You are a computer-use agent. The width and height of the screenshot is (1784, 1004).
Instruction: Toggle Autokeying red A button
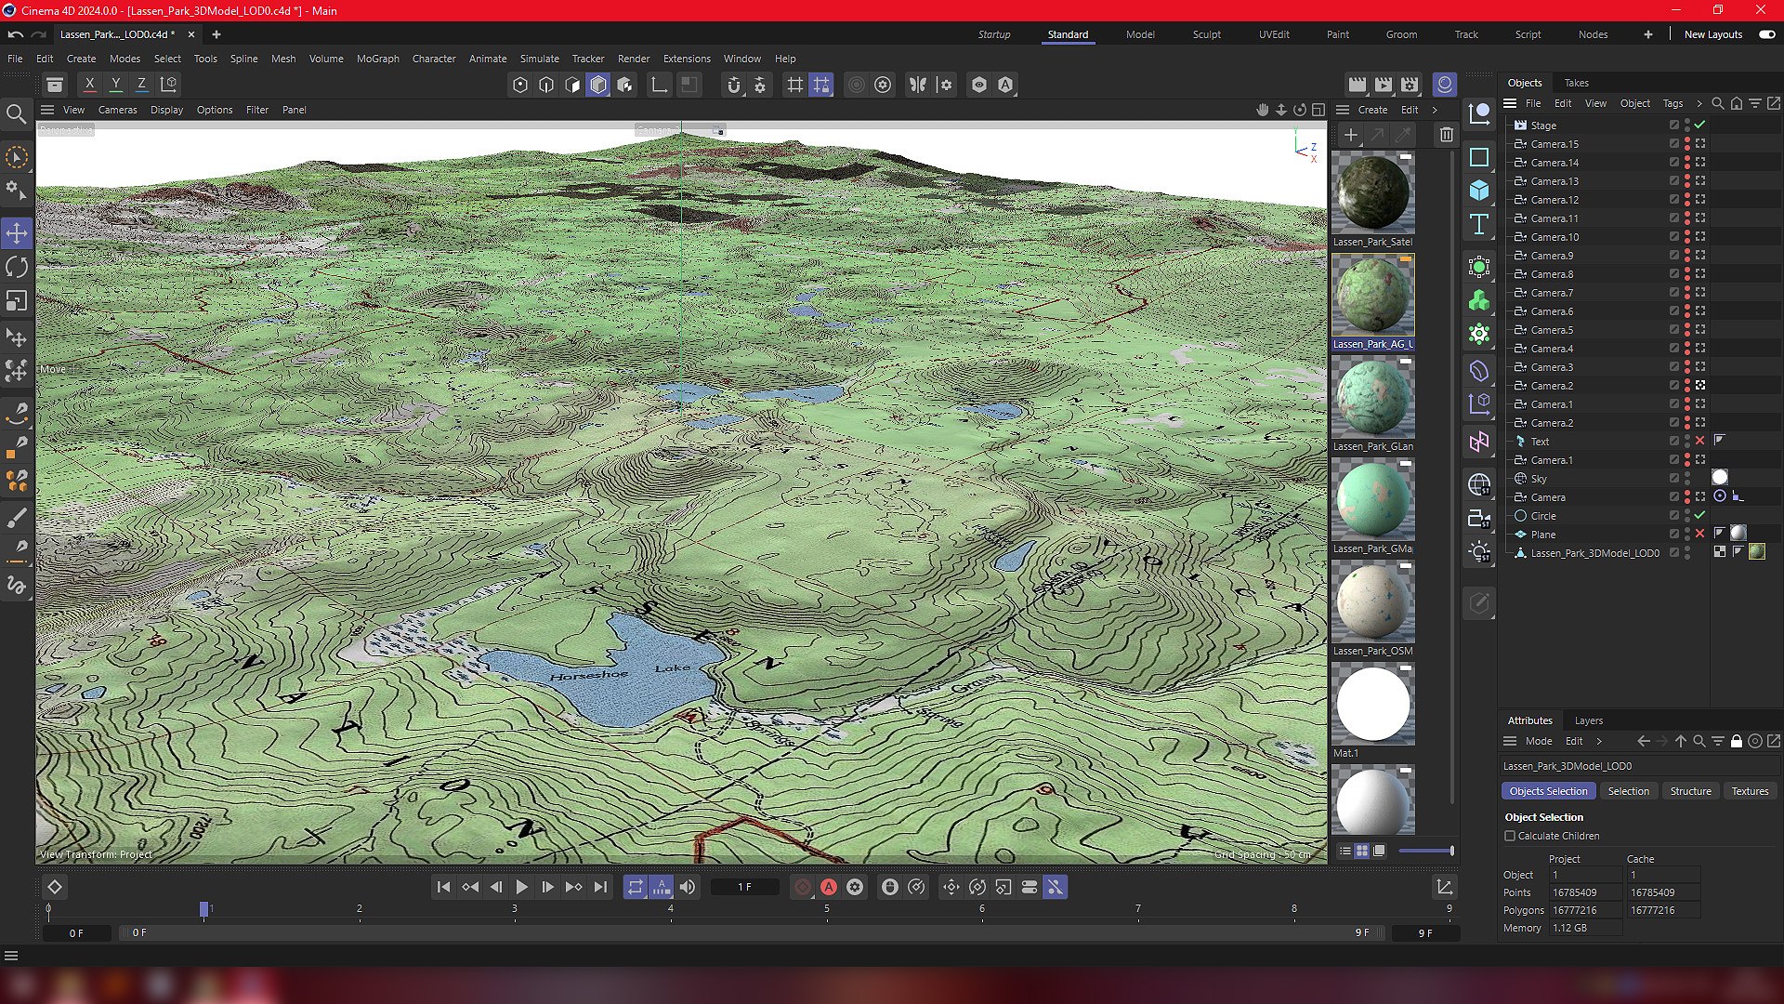click(x=829, y=887)
